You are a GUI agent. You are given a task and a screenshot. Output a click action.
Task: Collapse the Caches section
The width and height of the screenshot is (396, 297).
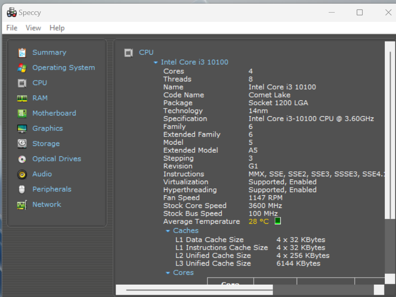[x=168, y=231]
